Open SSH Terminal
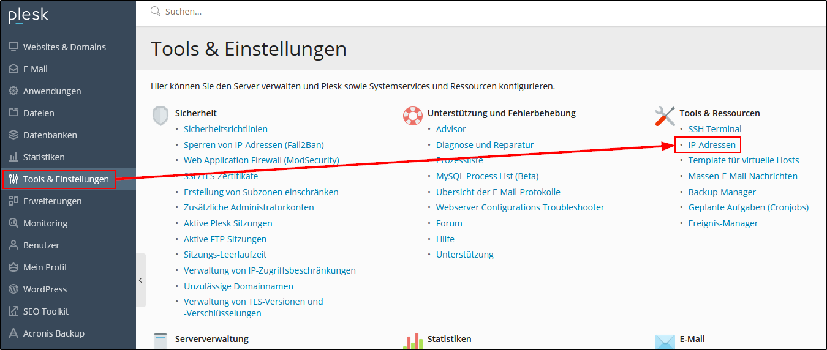 715,129
